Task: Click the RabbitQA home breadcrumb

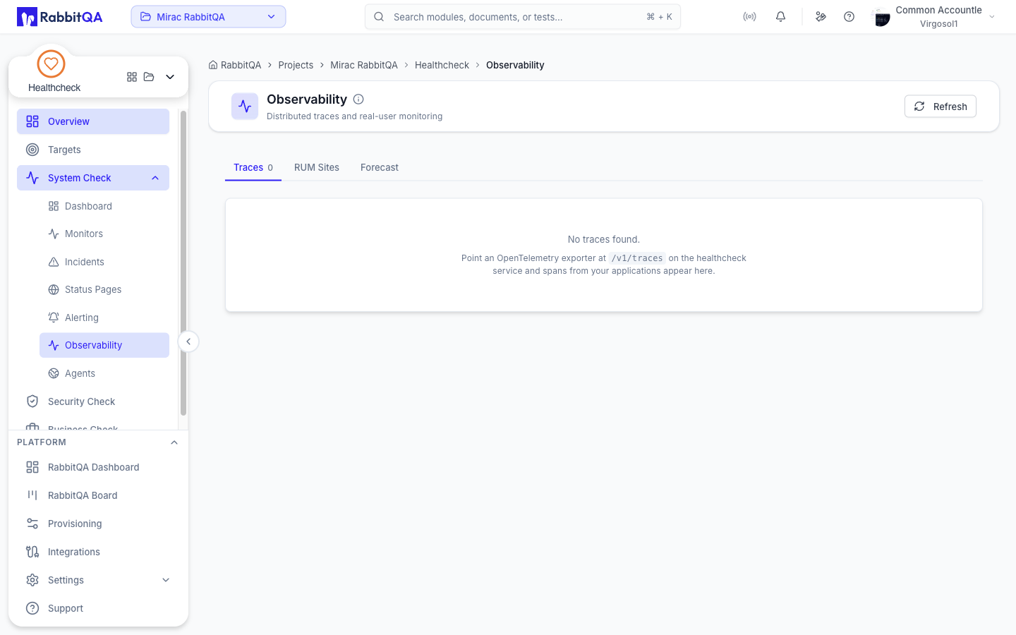Action: point(235,65)
